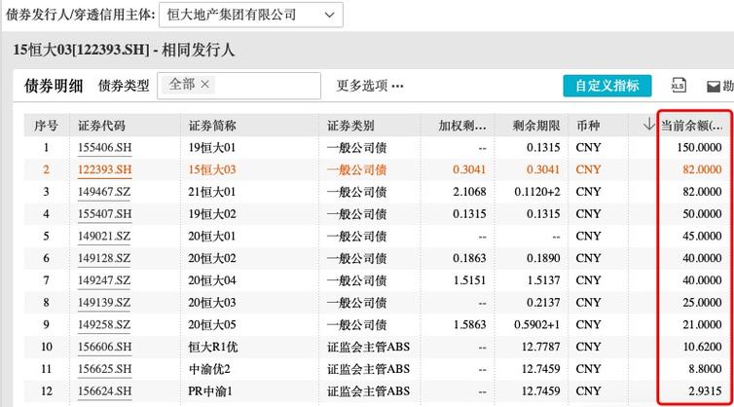Click the balance value 21.0000
Viewport: 734px width, 407px height.
[x=702, y=324]
